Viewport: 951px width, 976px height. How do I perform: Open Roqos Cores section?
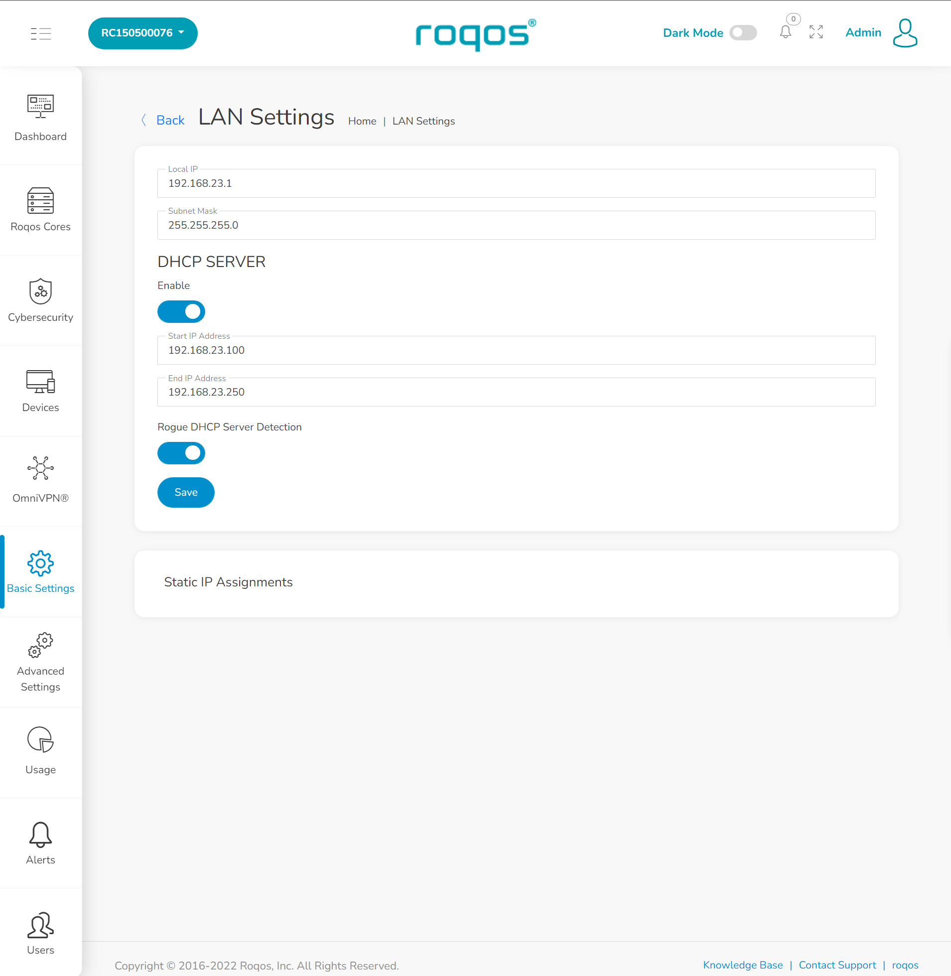point(40,210)
